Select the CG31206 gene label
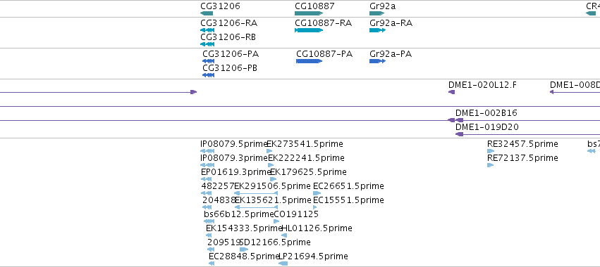Image resolution: width=600 pixels, height=267 pixels. click(x=221, y=6)
